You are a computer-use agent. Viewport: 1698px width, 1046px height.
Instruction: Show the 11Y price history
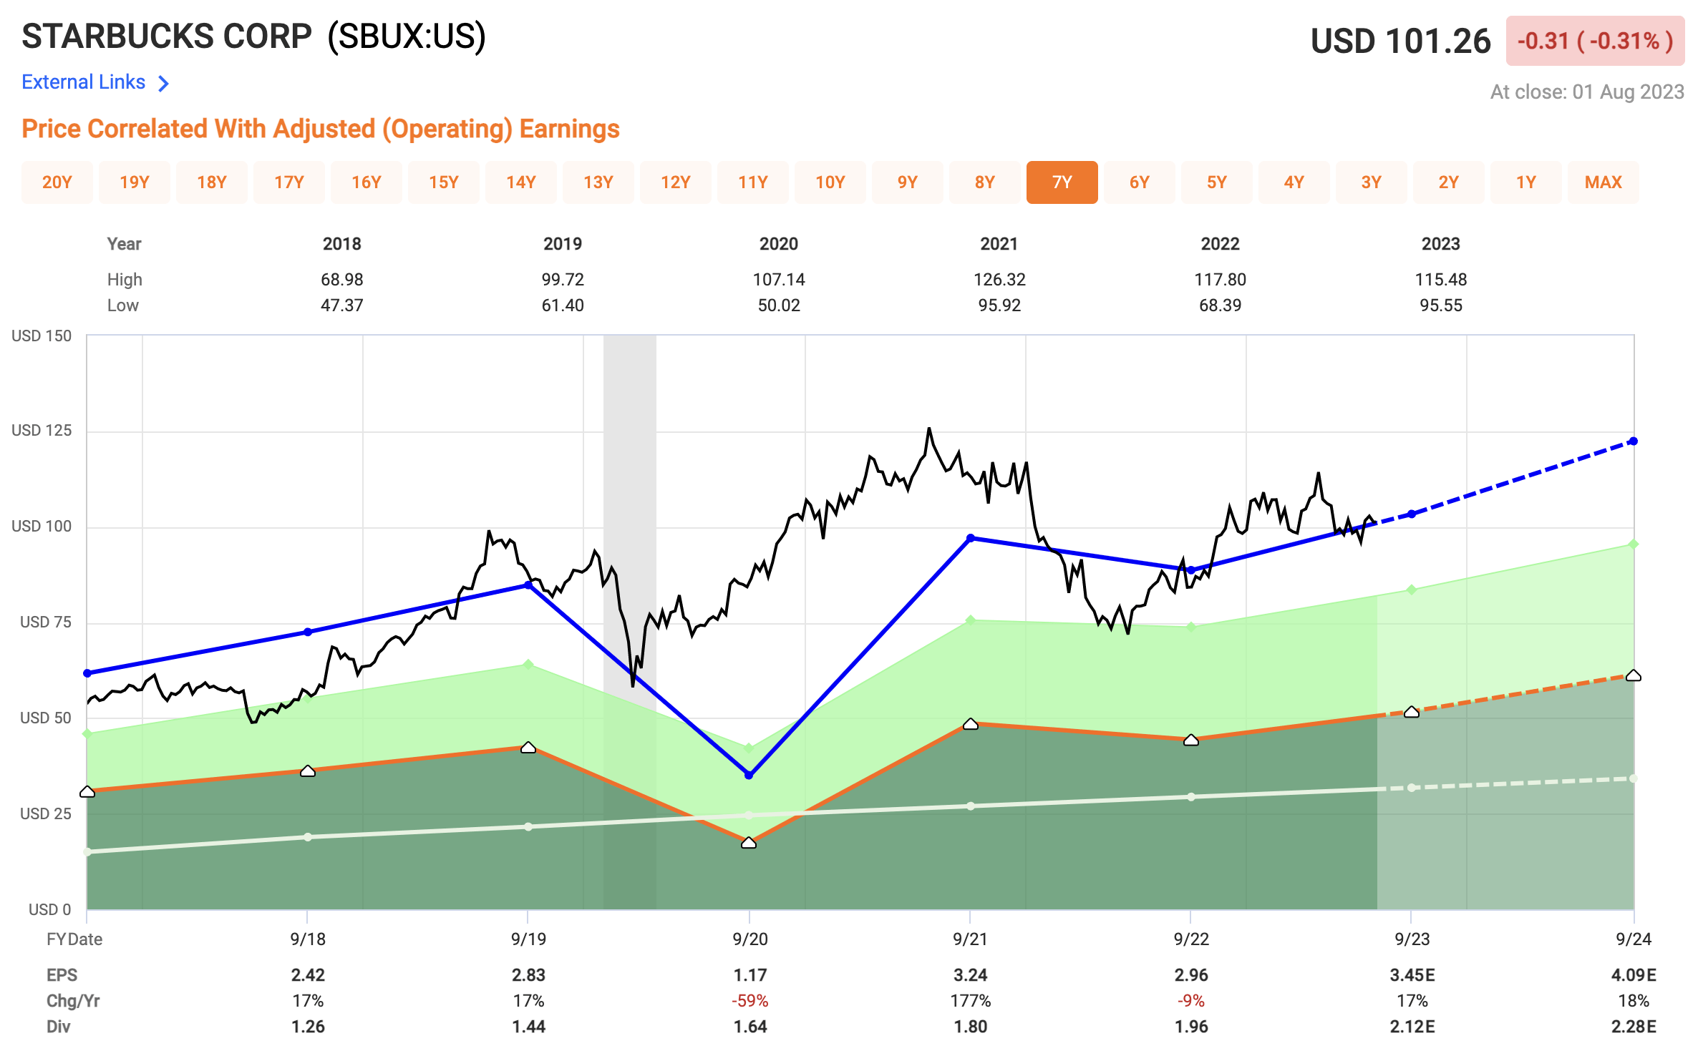point(753,182)
